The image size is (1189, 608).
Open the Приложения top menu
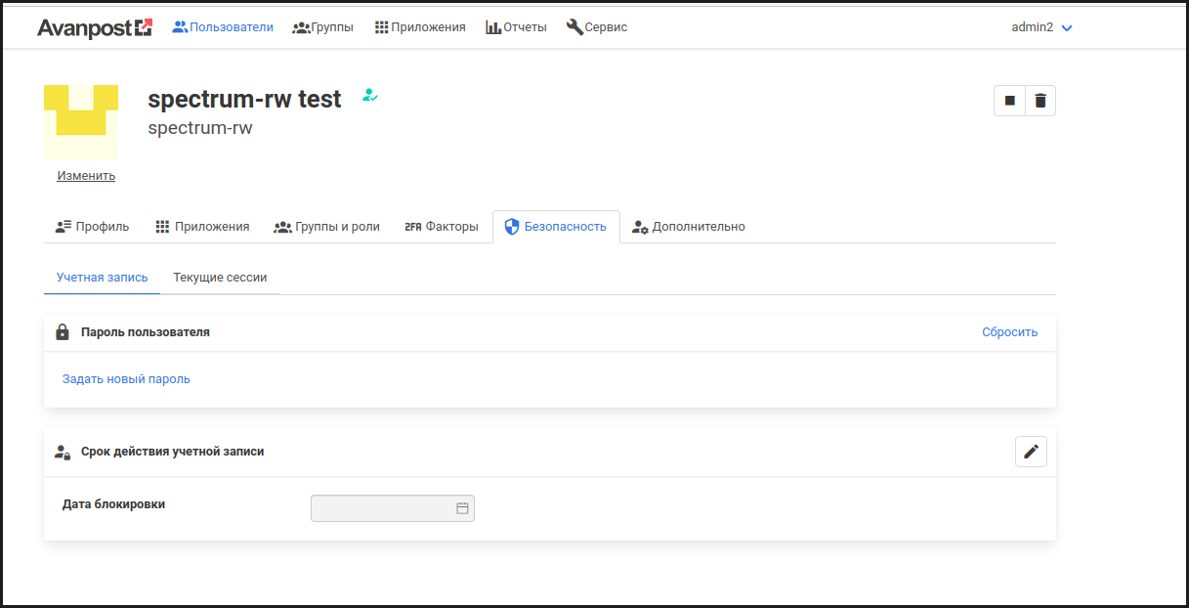[x=420, y=27]
